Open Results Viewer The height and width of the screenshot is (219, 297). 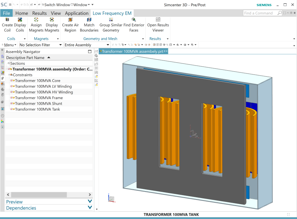point(158,25)
